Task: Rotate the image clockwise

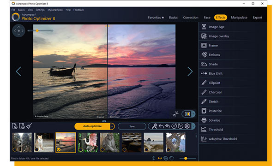Action: tap(181, 126)
